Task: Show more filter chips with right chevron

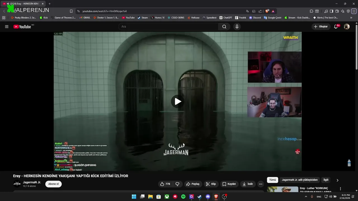Action: (x=337, y=180)
